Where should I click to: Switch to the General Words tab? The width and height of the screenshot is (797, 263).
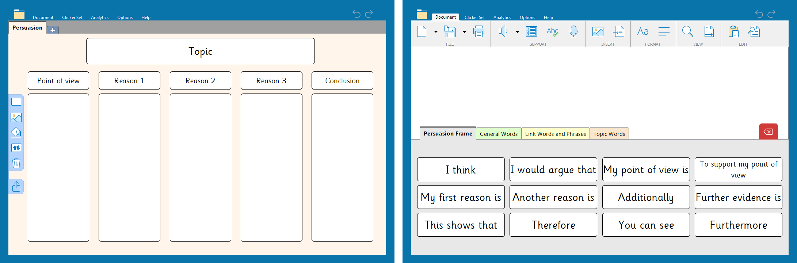click(499, 134)
